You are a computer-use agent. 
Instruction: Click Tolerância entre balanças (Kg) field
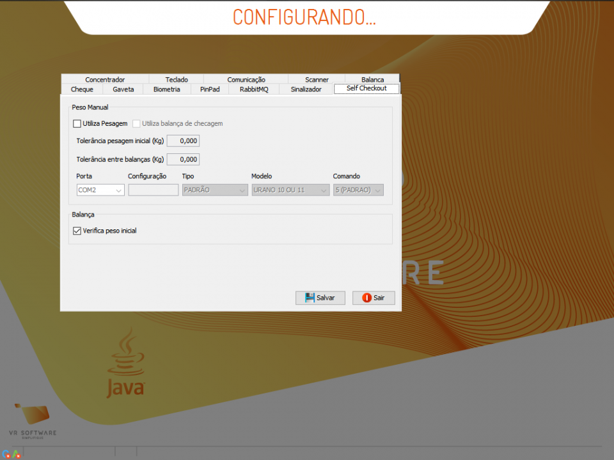coord(184,159)
